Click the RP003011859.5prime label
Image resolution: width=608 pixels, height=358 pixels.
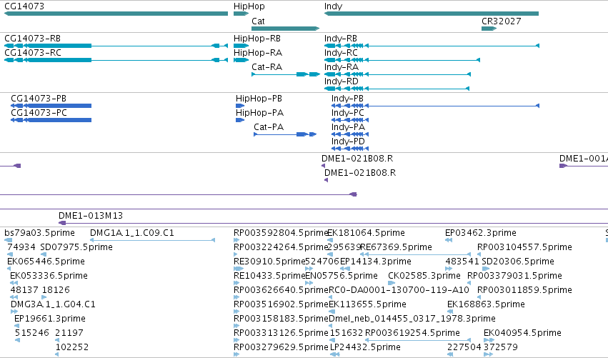pyautogui.click(x=524, y=290)
